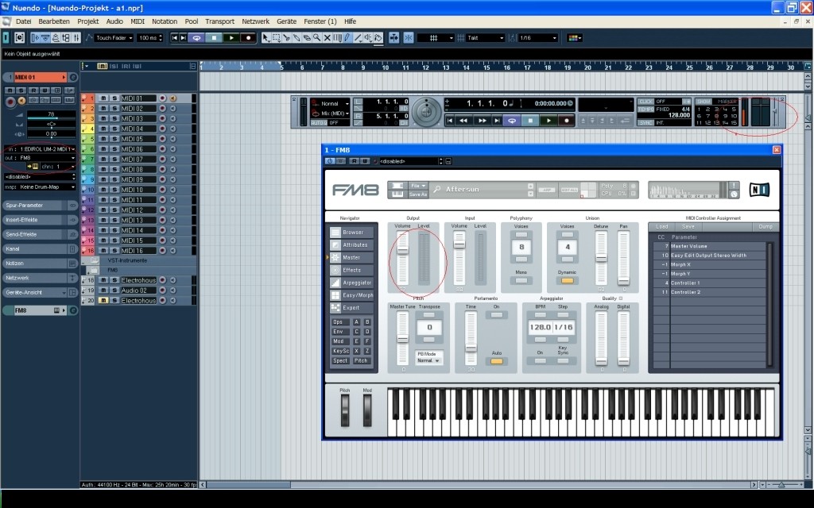Toggle FM8 Portamento Auto button

pyautogui.click(x=496, y=361)
